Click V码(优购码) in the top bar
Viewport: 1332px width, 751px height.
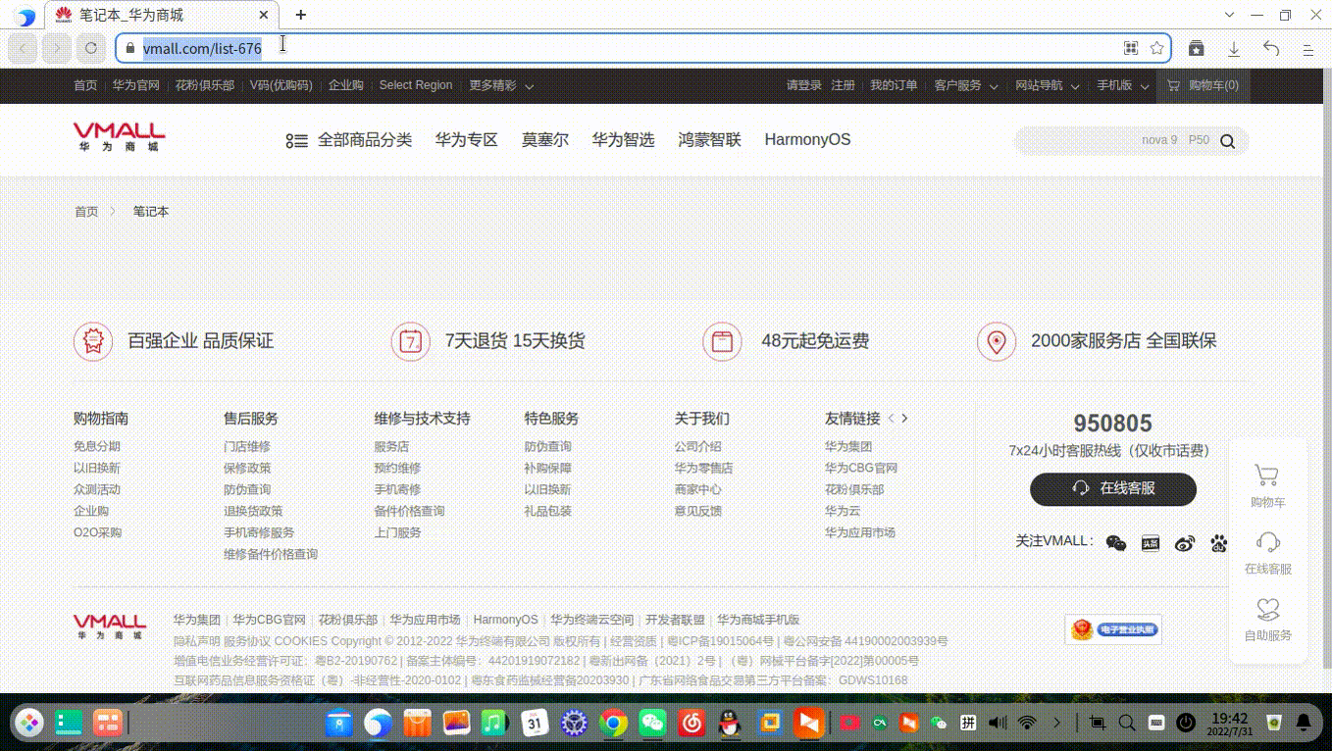tap(282, 86)
